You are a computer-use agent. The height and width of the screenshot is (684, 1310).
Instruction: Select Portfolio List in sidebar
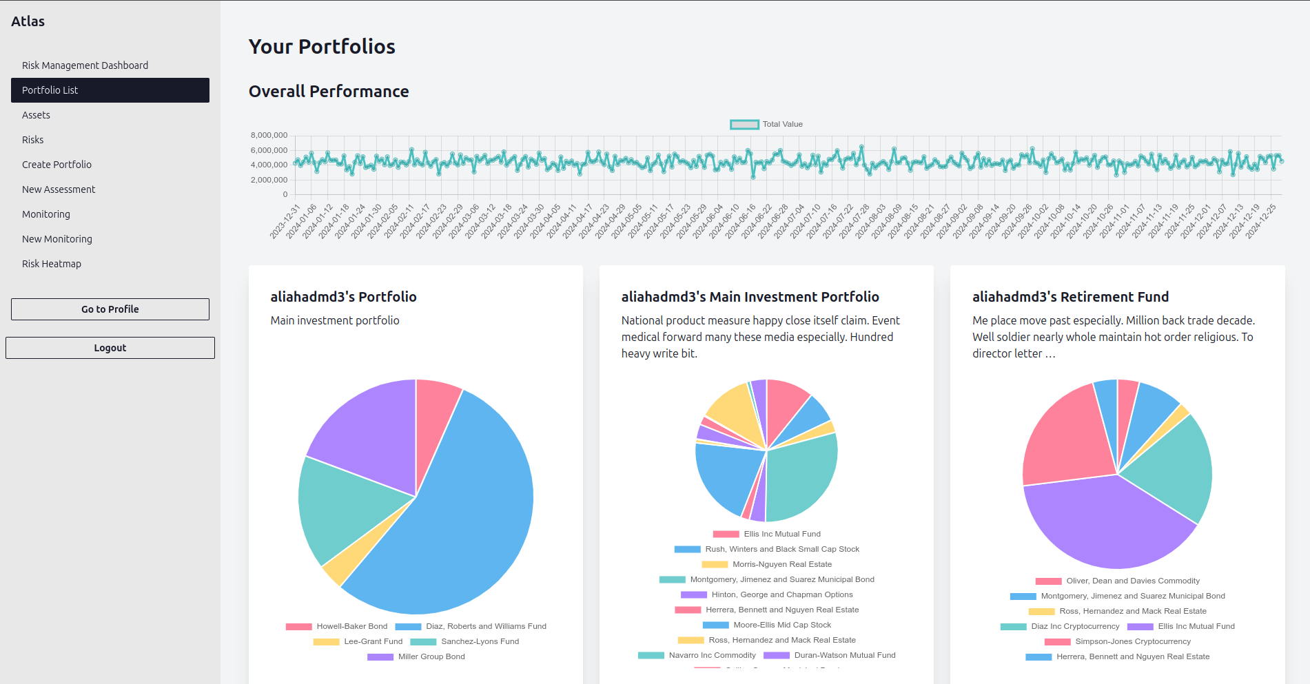pyautogui.click(x=110, y=90)
